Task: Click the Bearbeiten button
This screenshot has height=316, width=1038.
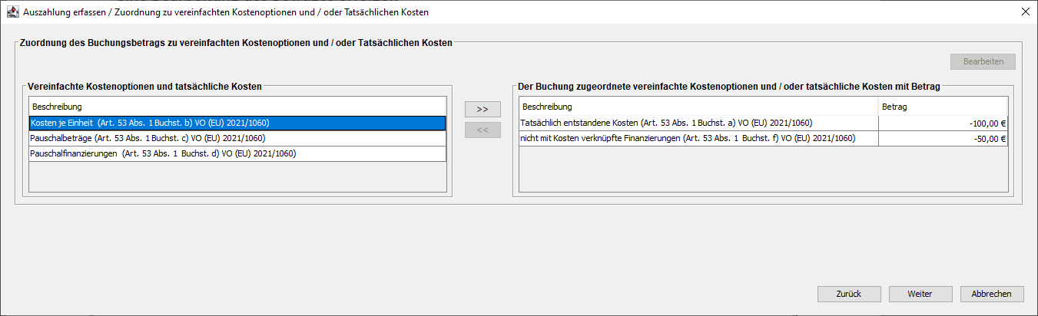Action: tap(983, 62)
